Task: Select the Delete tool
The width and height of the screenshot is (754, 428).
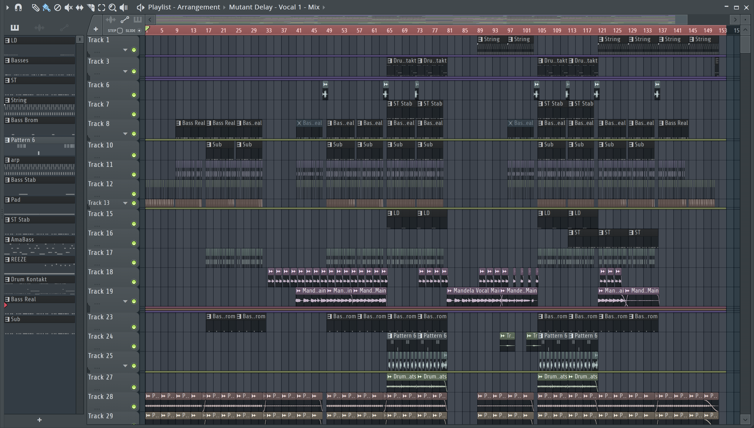Action: click(x=58, y=7)
